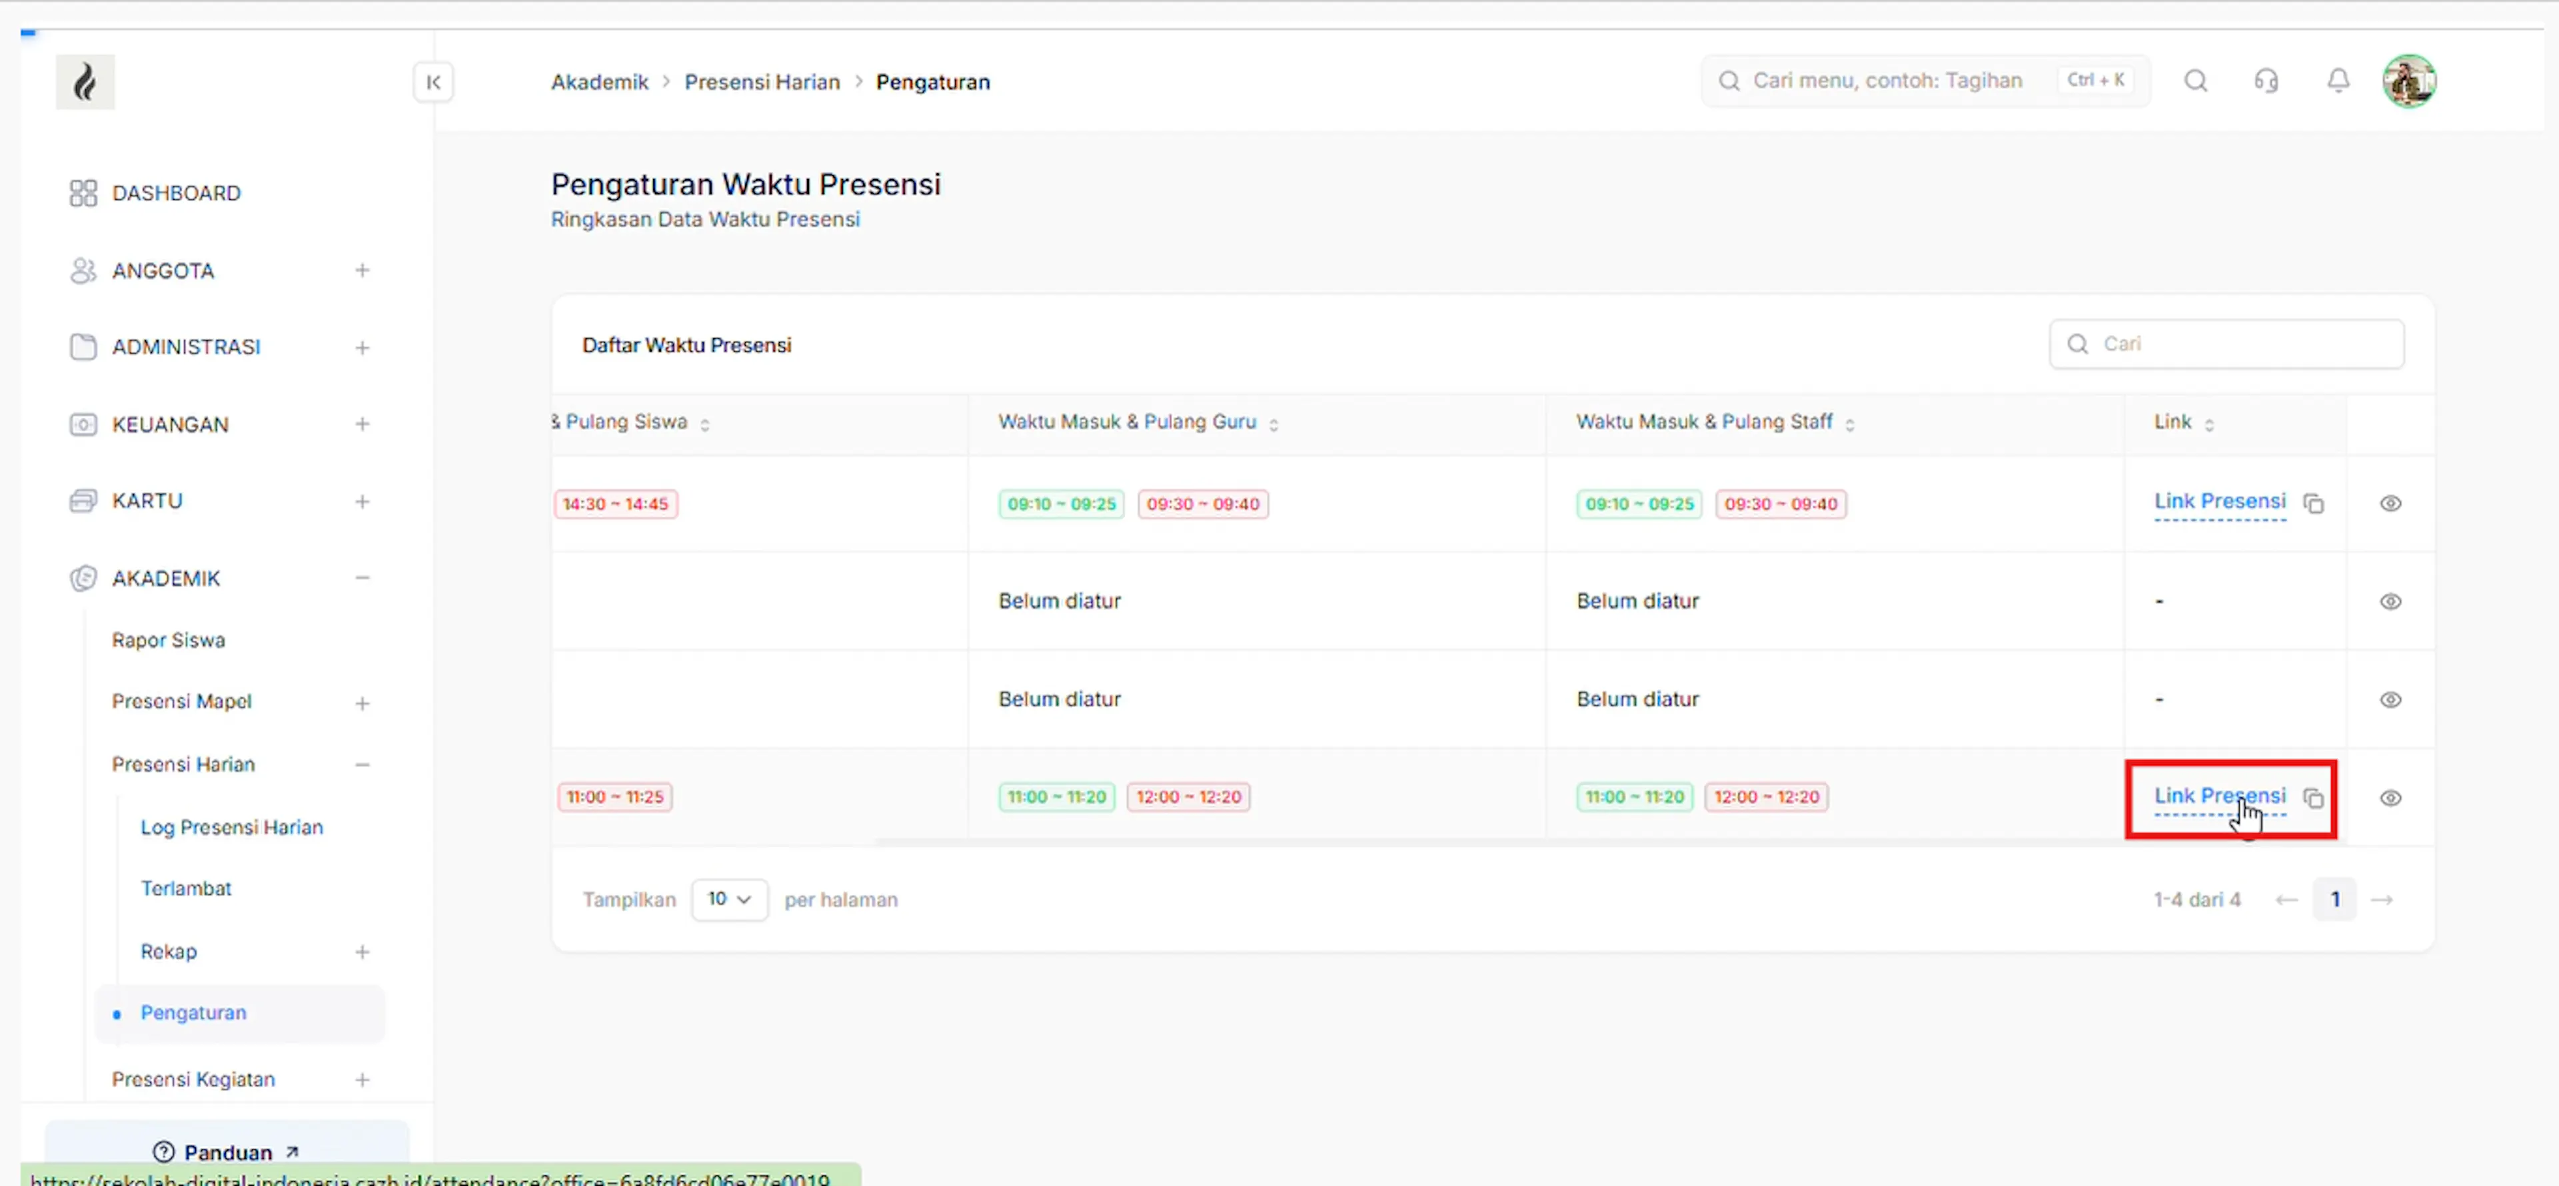Open Log Presensi Harian
The image size is (2559, 1186).
click(x=231, y=826)
